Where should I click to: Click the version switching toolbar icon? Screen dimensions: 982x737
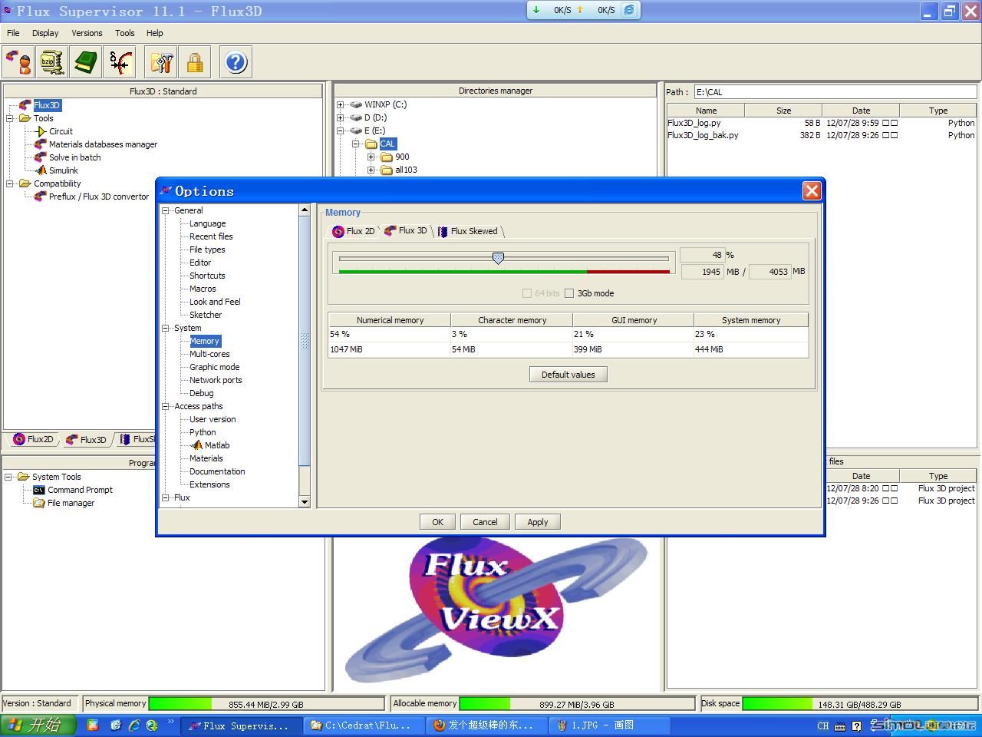(x=120, y=62)
